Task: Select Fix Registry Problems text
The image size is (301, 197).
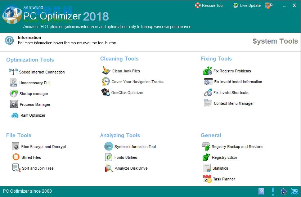Action: (232, 71)
